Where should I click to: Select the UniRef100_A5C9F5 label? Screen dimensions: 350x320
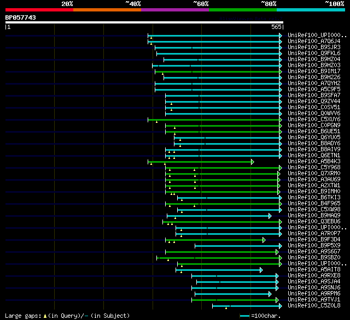(314, 90)
